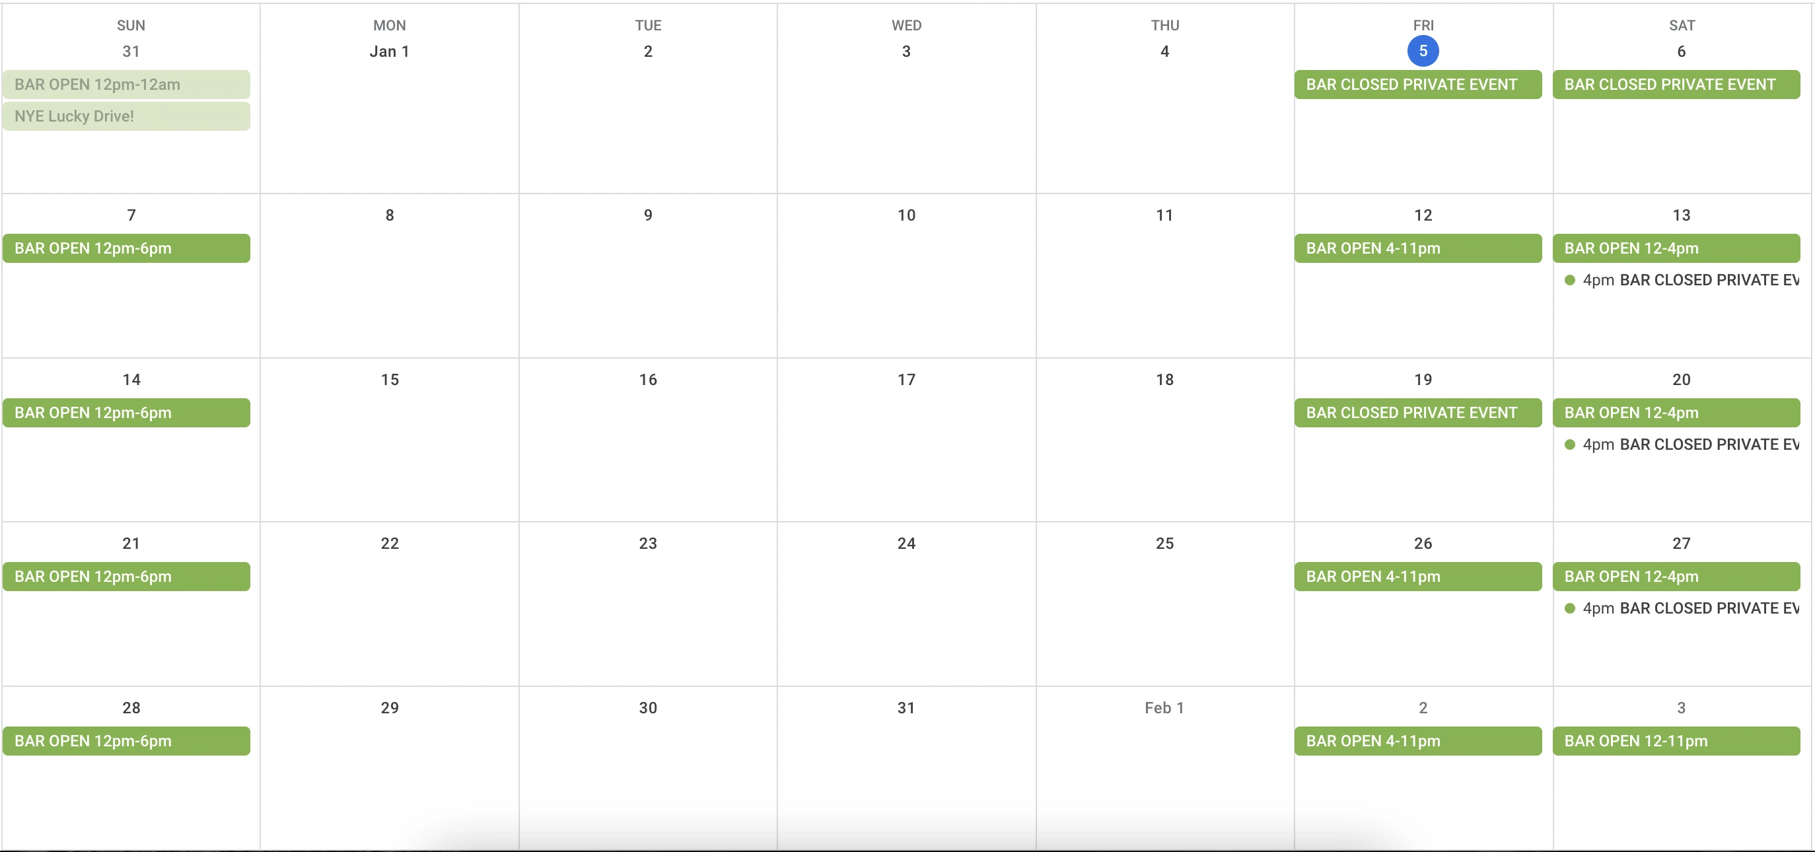This screenshot has height=852, width=1815.
Task: Open BAR OPEN 12pm-12am event on Dec 31
Action: click(125, 84)
